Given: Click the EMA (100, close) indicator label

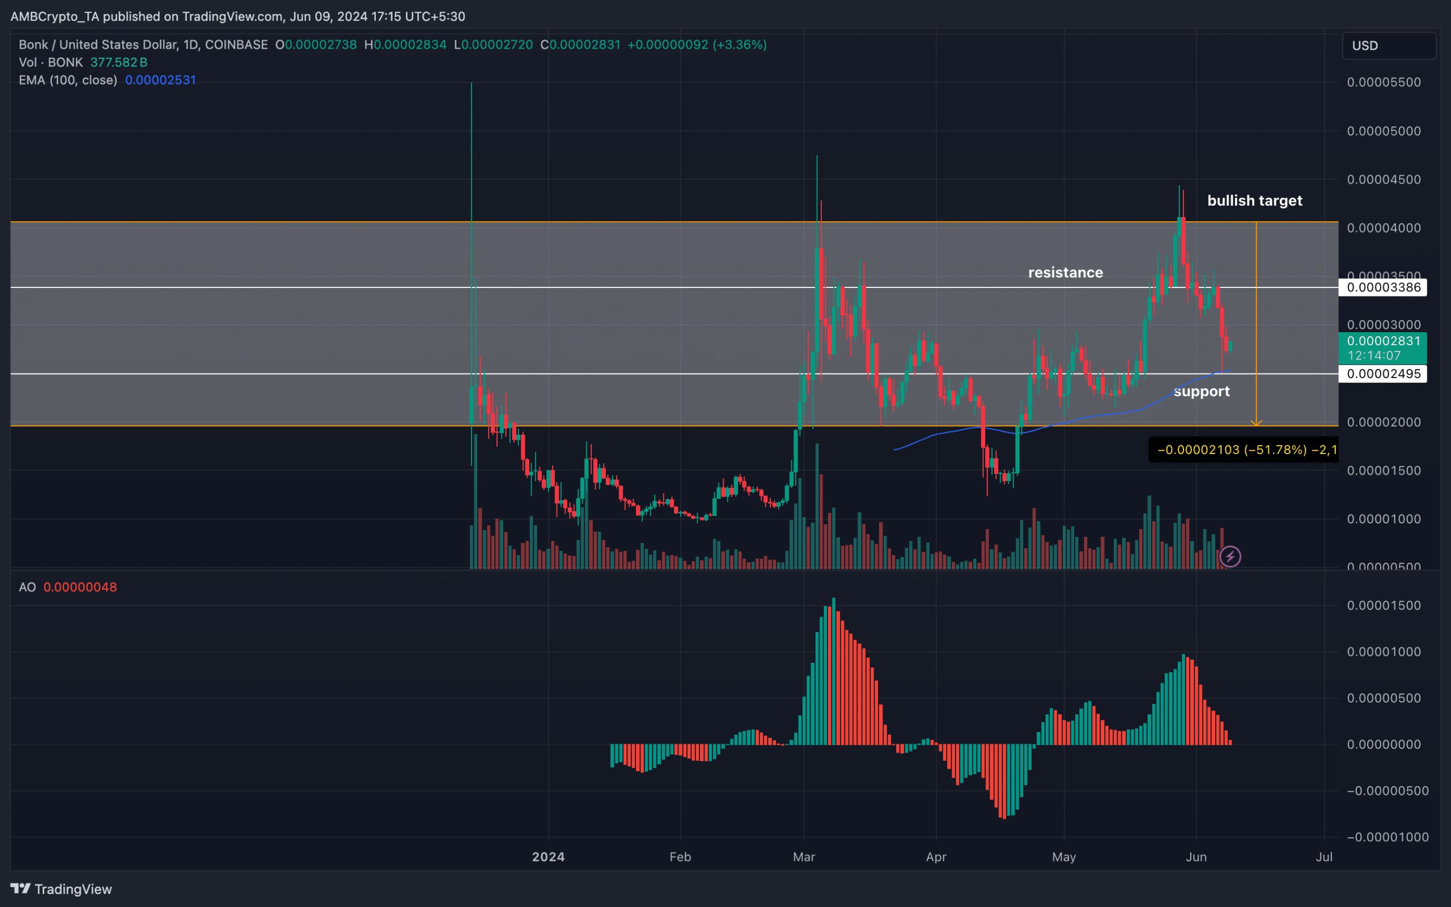Looking at the screenshot, I should tap(68, 80).
